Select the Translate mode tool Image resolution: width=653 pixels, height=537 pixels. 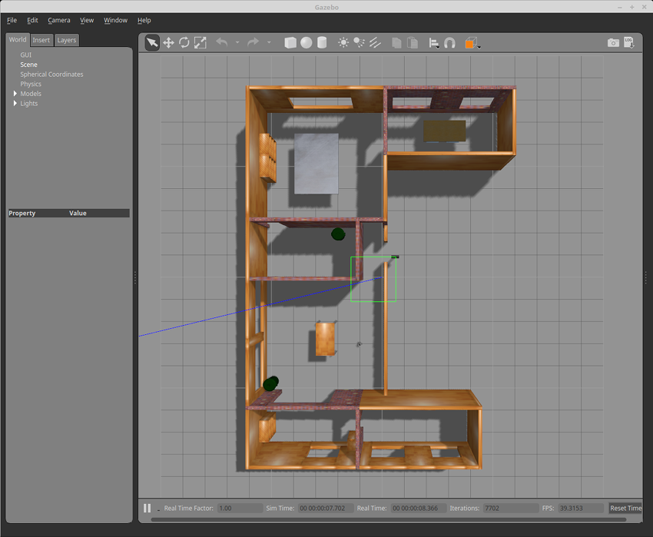coord(167,42)
